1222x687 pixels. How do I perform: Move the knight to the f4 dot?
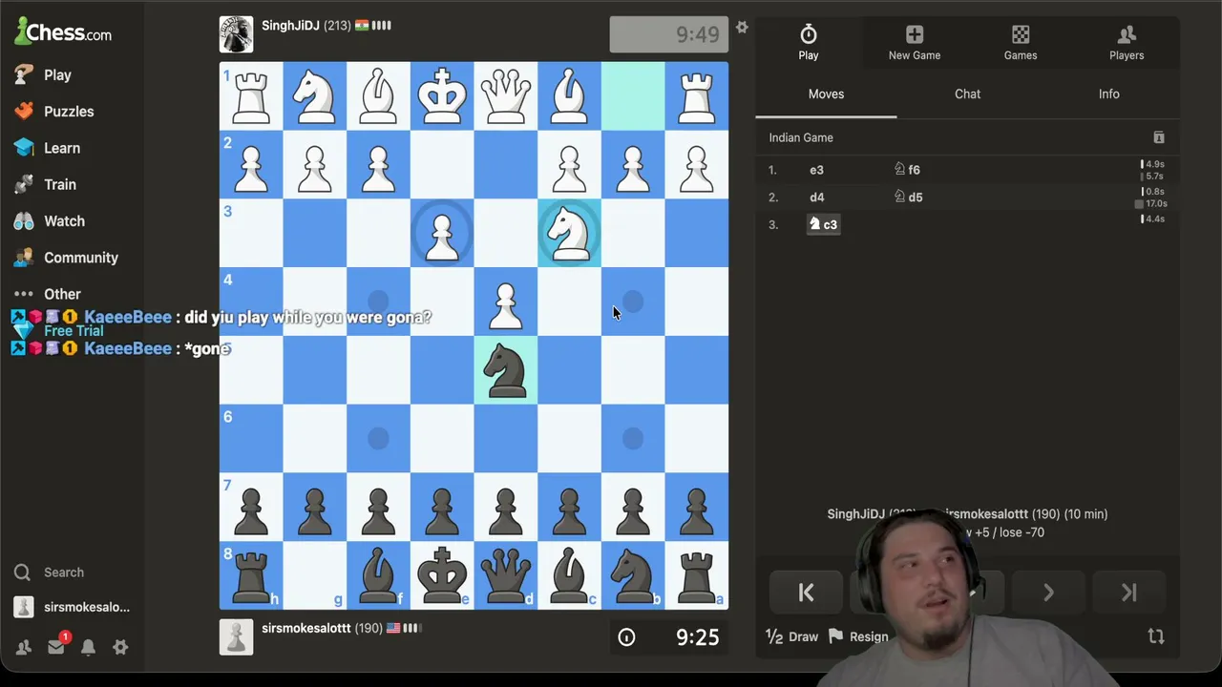pos(378,302)
